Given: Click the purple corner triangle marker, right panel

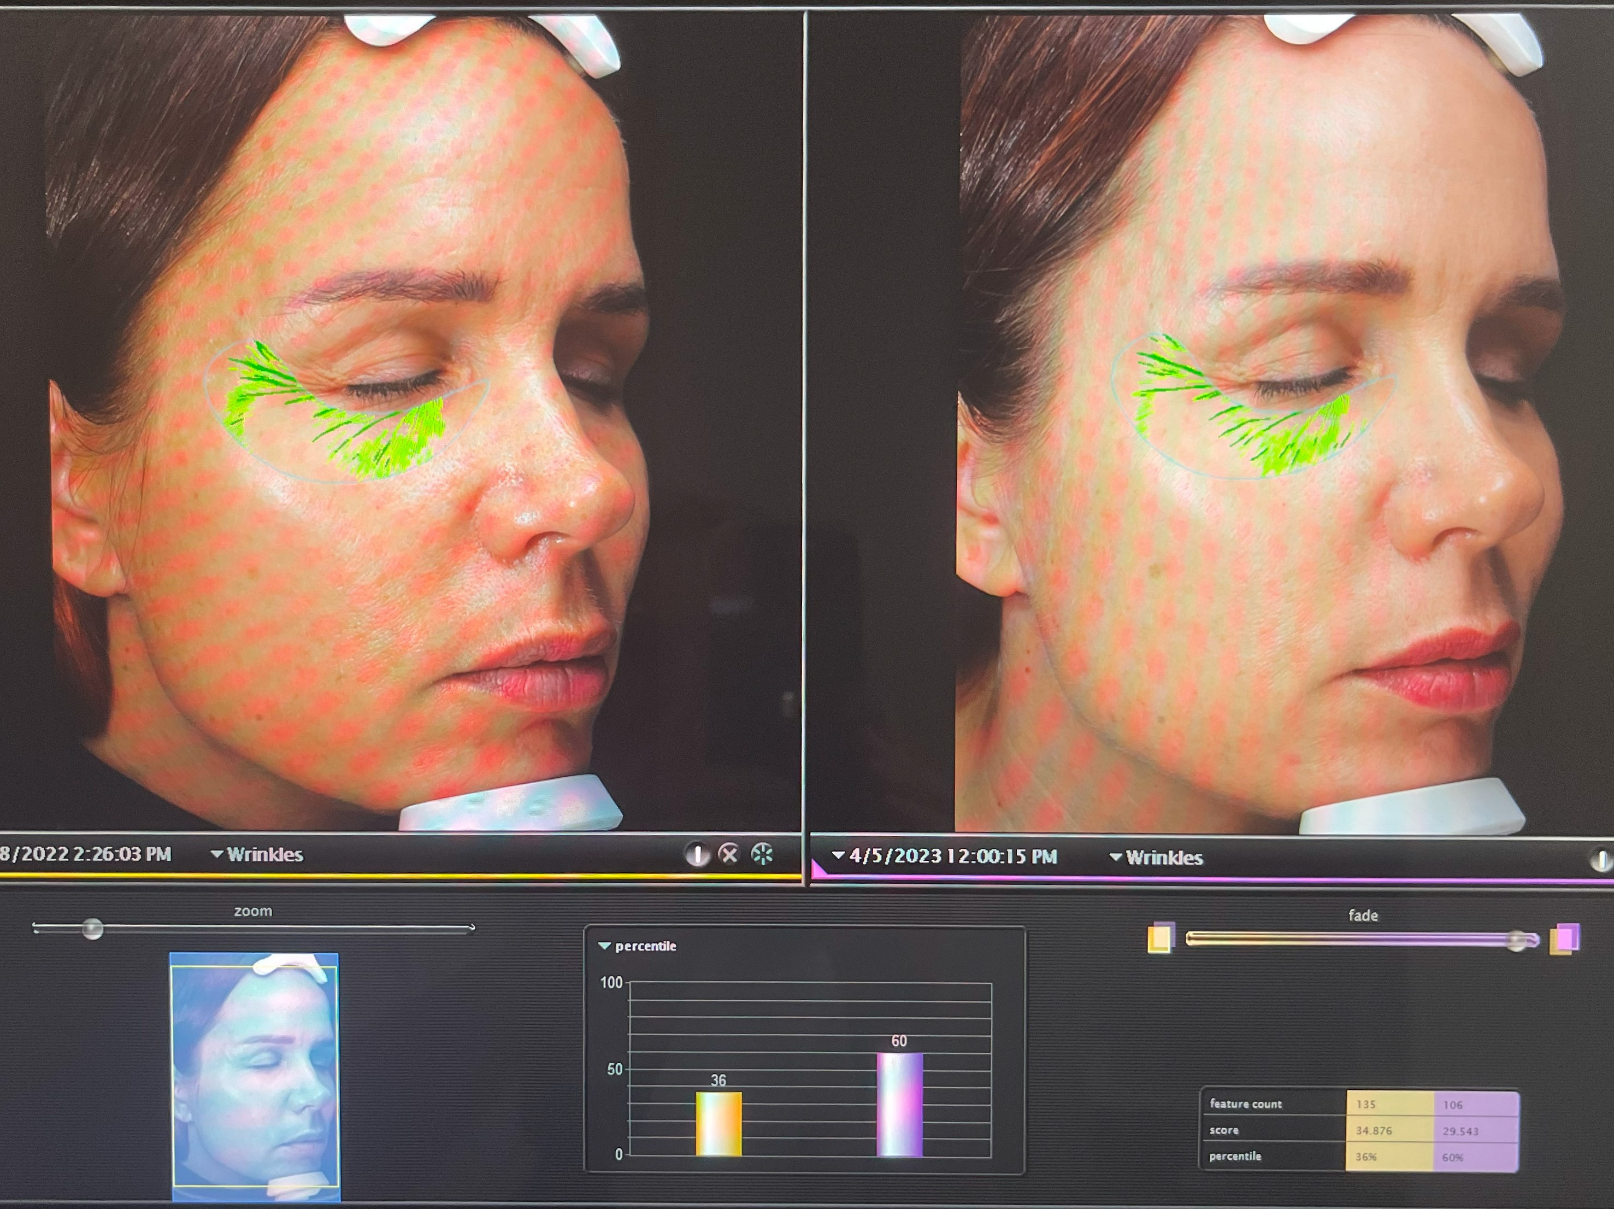Looking at the screenshot, I should coord(818,869).
